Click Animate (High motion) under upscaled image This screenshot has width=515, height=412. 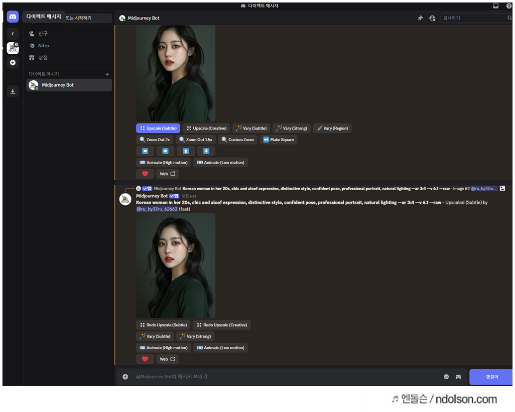(163, 348)
